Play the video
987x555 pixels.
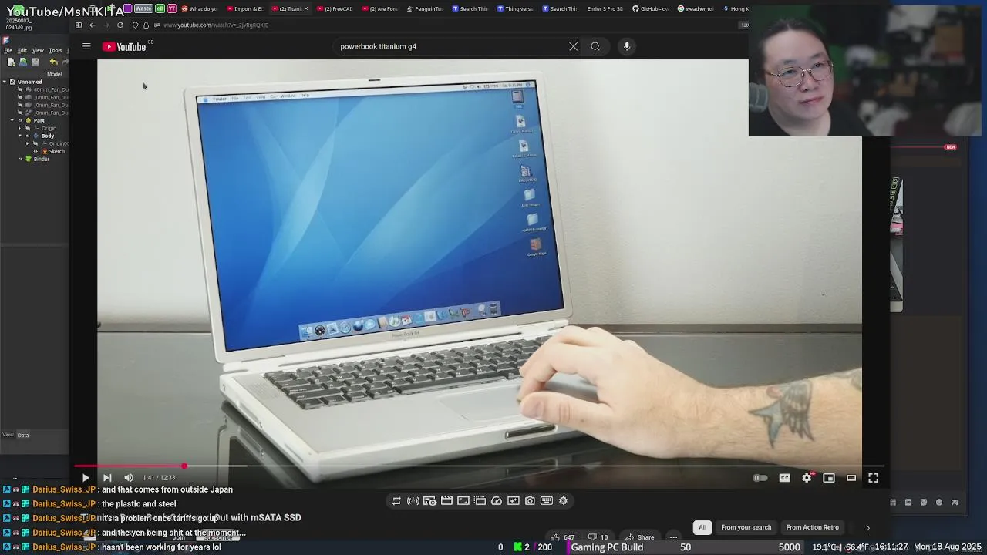tap(85, 478)
